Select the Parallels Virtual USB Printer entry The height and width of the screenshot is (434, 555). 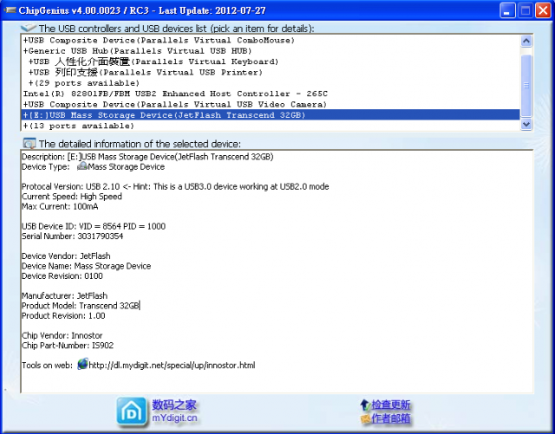(271, 72)
